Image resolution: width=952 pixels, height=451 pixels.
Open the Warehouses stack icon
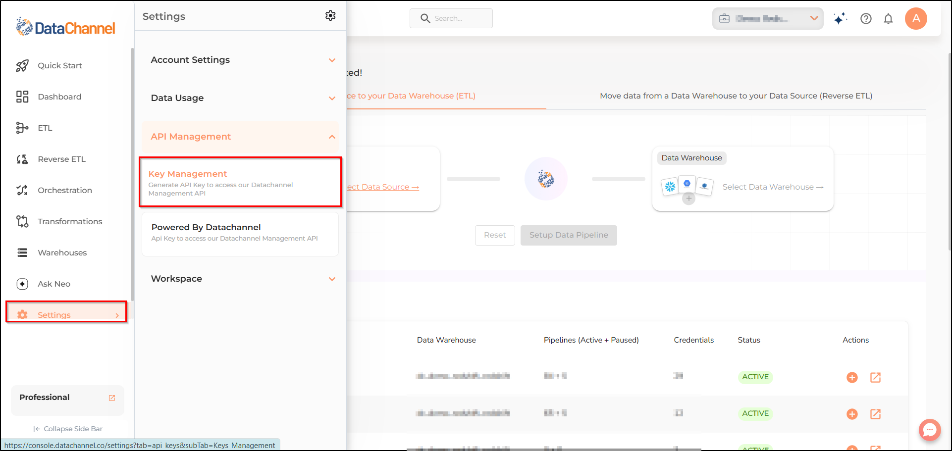tap(22, 252)
